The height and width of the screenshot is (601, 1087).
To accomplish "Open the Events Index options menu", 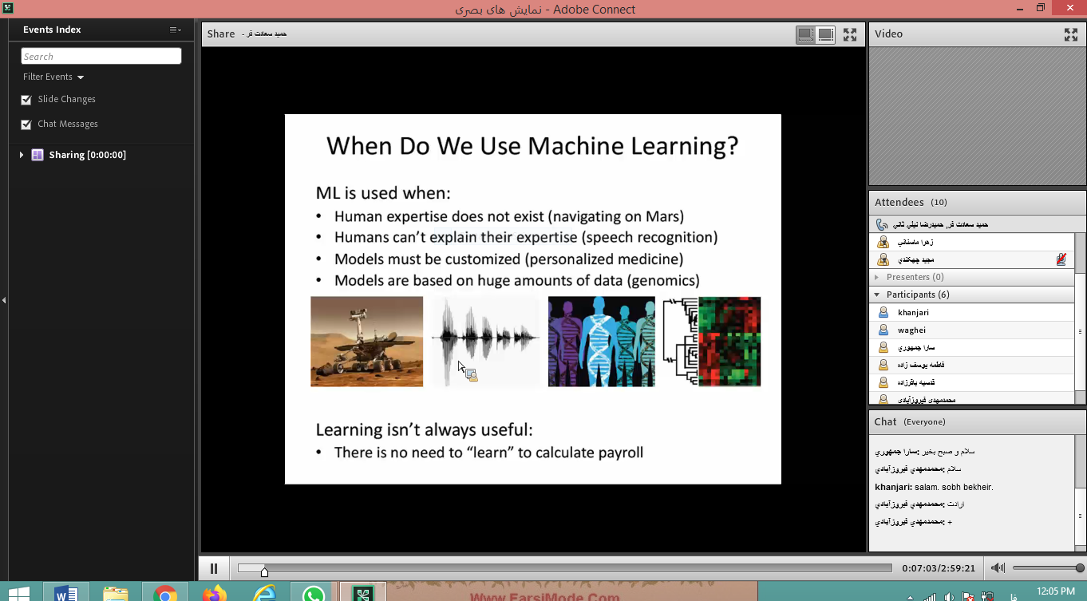I will 176,30.
